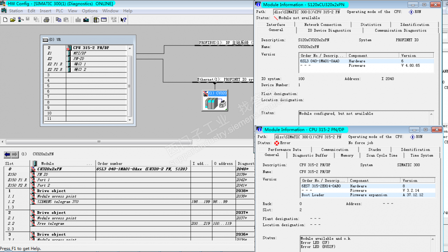Viewport: 448px width, 252px height.
Task: Open the Window menu
Action: (x=110, y=11)
